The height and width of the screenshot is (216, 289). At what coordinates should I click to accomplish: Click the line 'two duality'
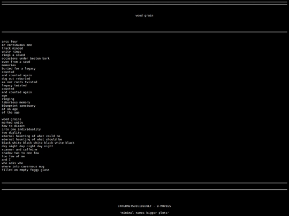click(x=12, y=133)
